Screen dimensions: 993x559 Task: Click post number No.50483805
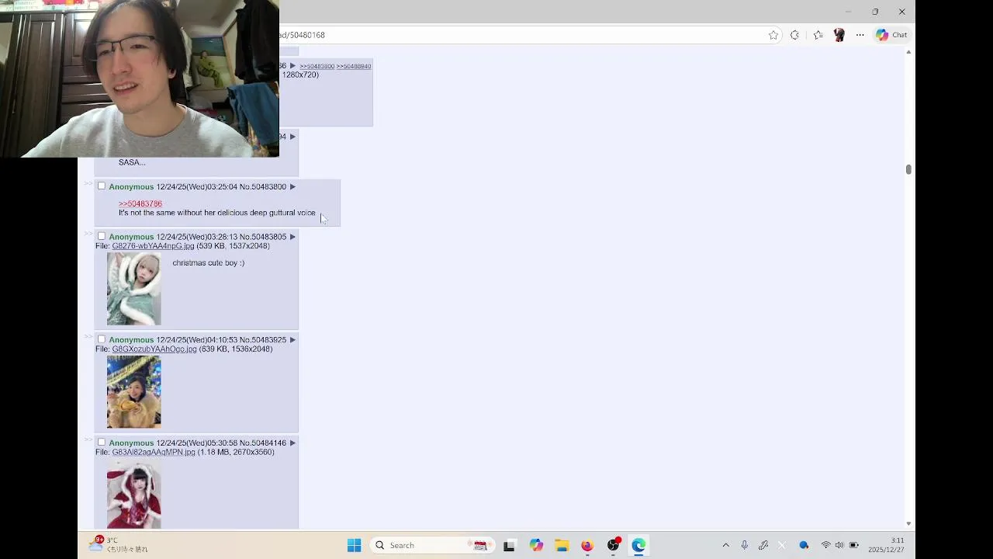[263, 237]
